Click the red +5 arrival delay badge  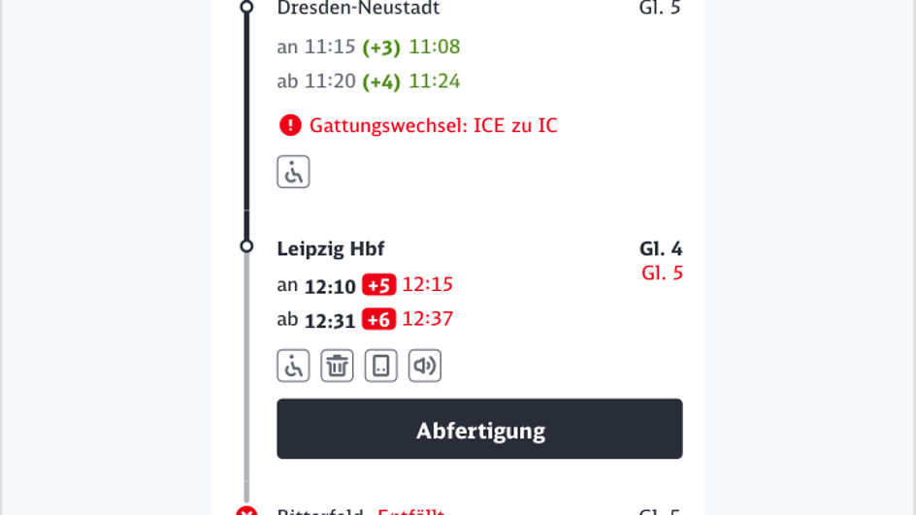click(378, 285)
